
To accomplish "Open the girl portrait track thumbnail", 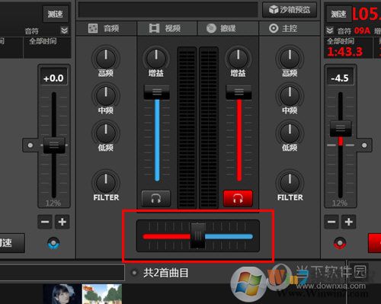I will 62,294.
